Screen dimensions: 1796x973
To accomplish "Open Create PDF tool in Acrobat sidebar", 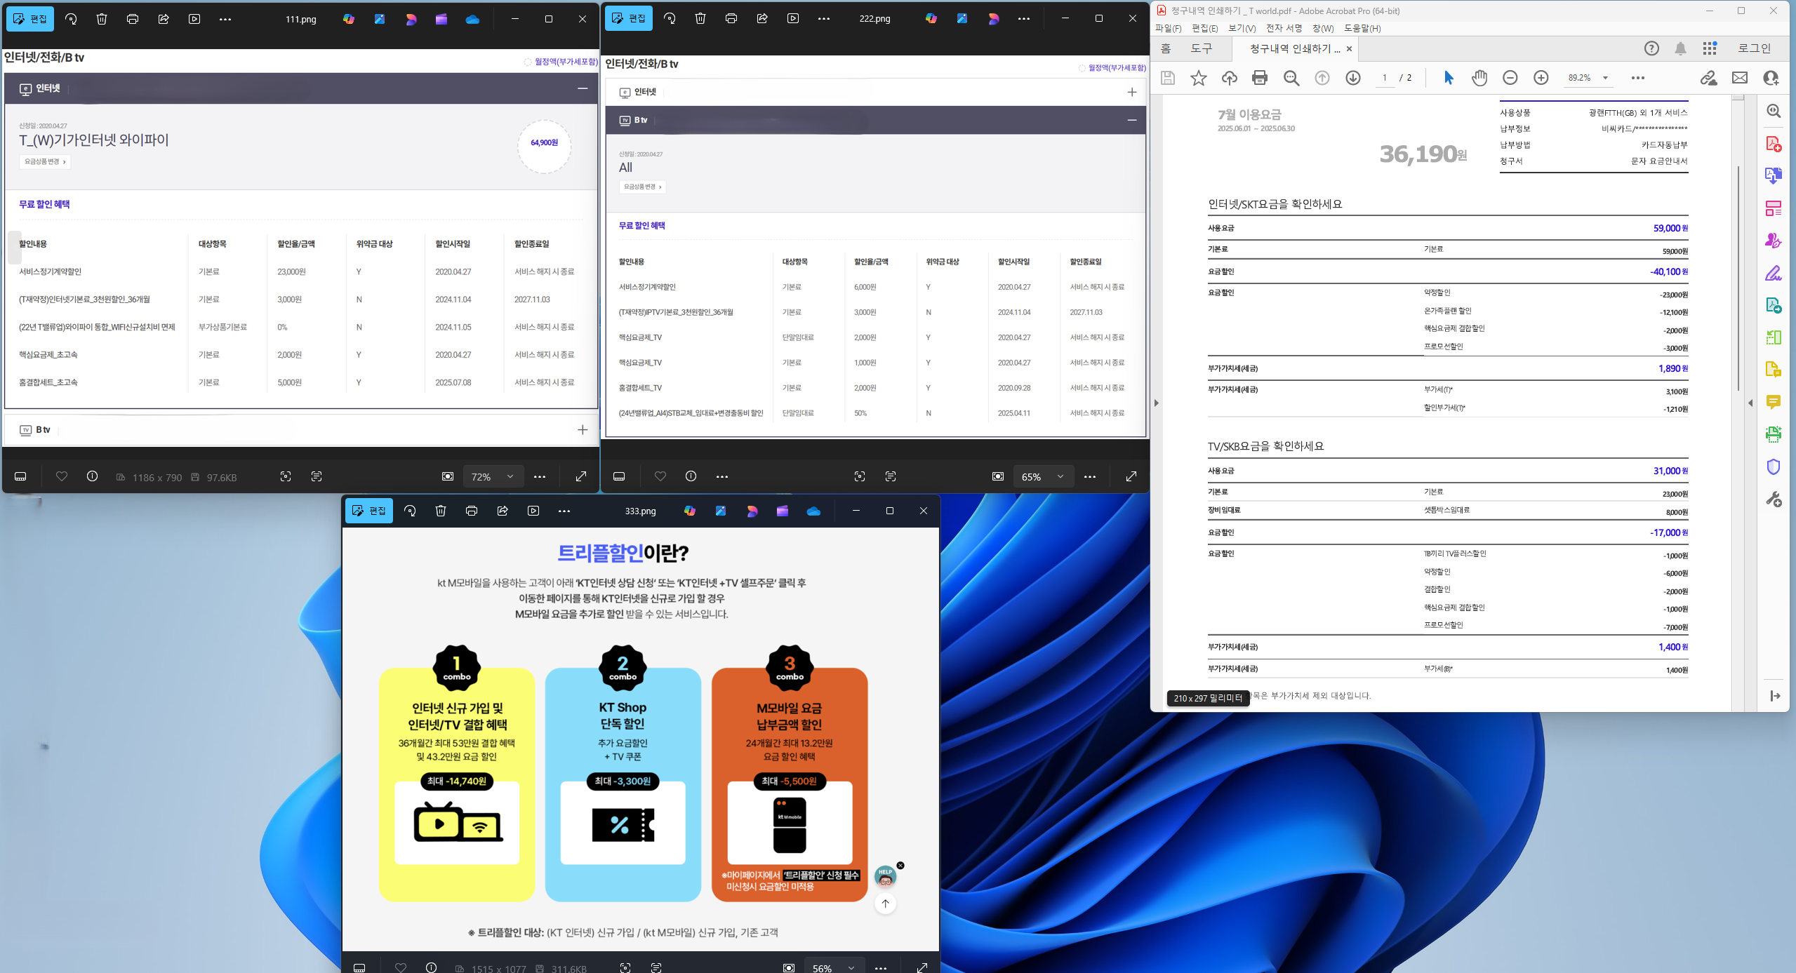I will click(x=1774, y=144).
